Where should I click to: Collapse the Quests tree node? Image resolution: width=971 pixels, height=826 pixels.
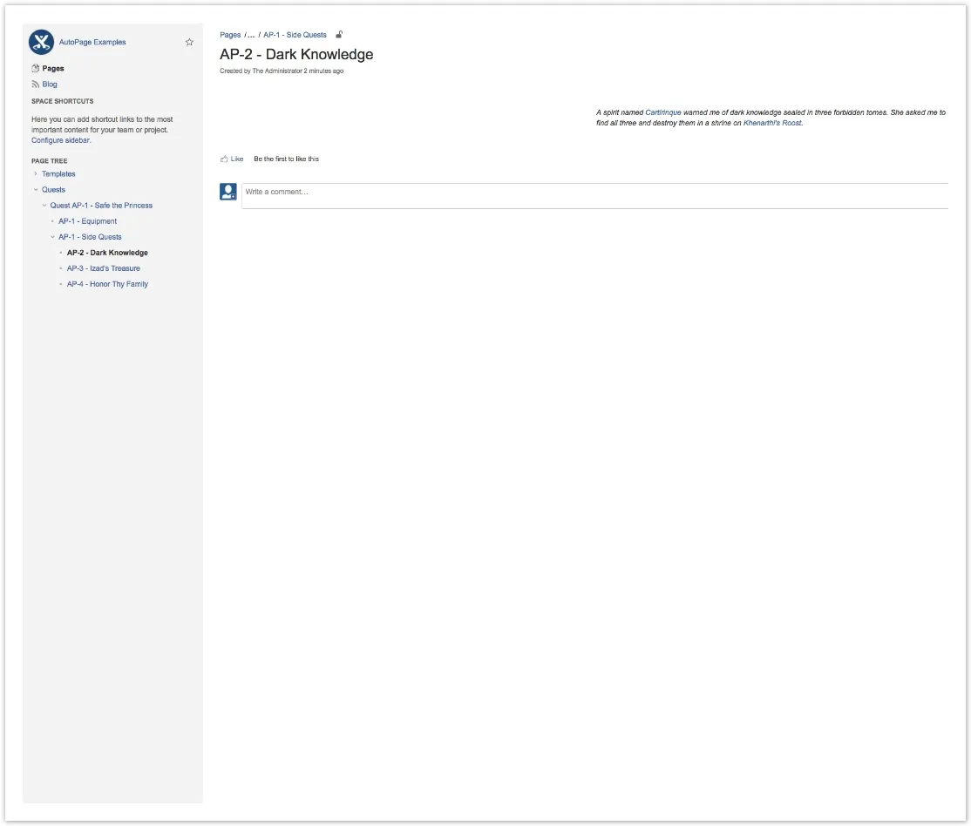36,190
